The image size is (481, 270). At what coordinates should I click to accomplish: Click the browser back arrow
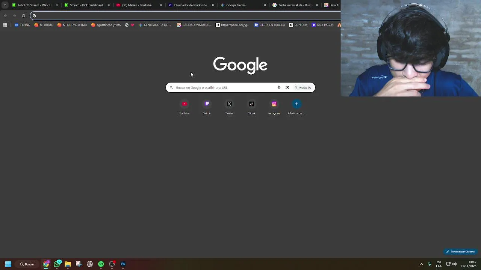pos(5,16)
